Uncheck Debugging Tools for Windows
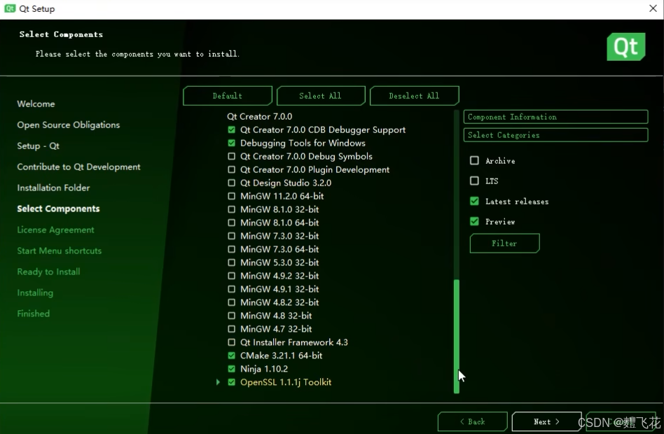 coord(231,143)
